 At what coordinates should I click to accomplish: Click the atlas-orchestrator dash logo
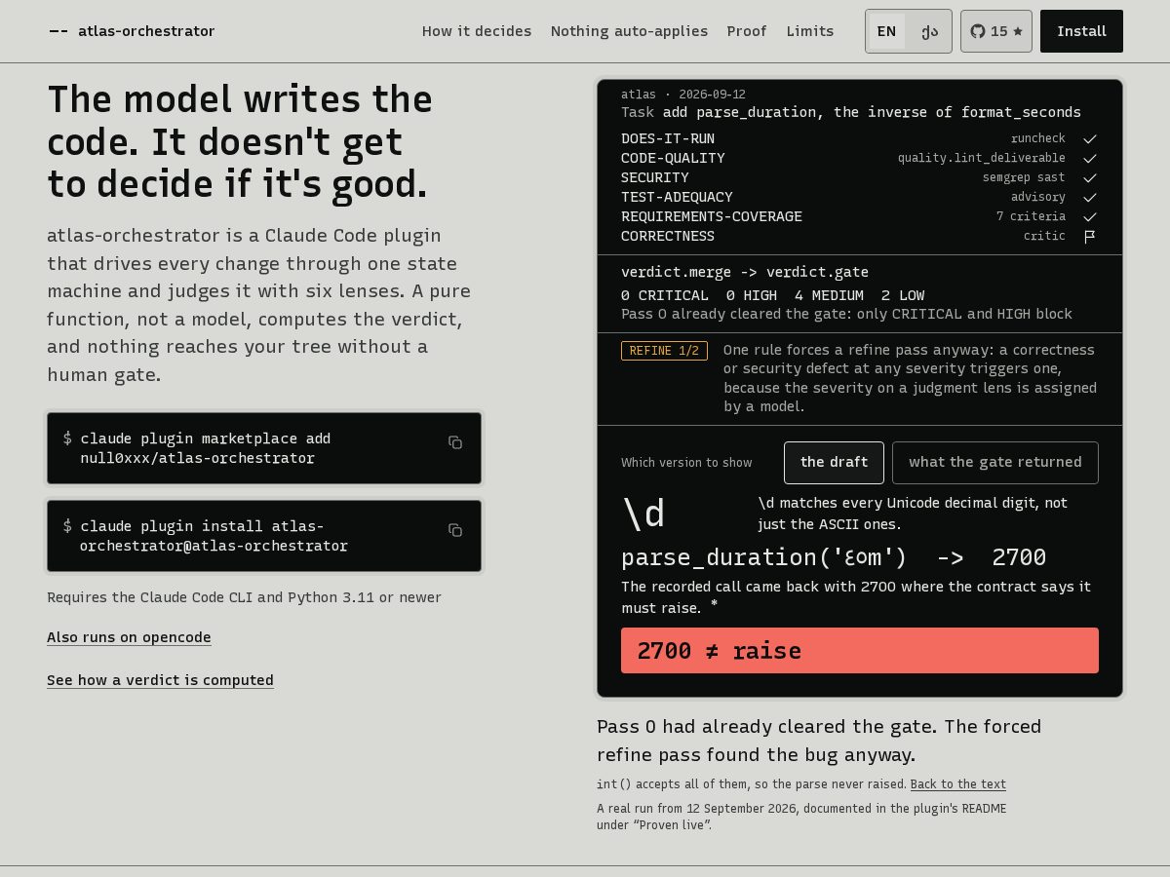pos(58,31)
